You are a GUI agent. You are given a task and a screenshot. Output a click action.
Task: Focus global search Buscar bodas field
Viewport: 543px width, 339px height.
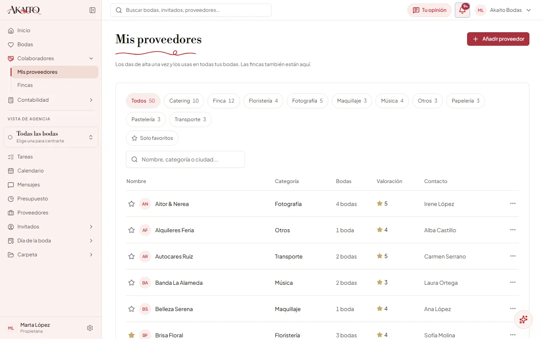point(191,10)
